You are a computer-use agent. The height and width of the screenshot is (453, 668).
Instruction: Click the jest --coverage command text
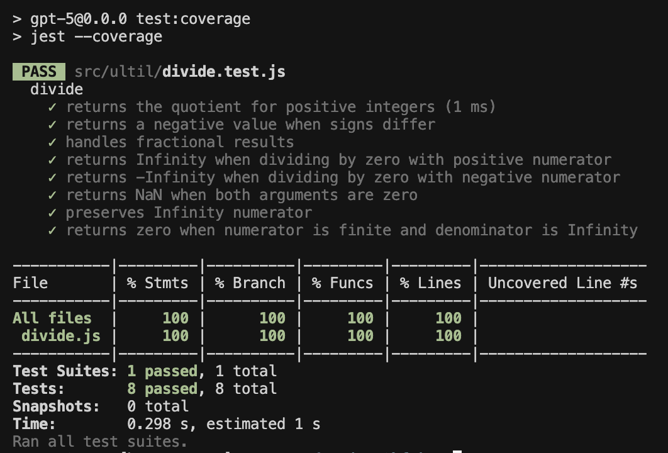[96, 36]
